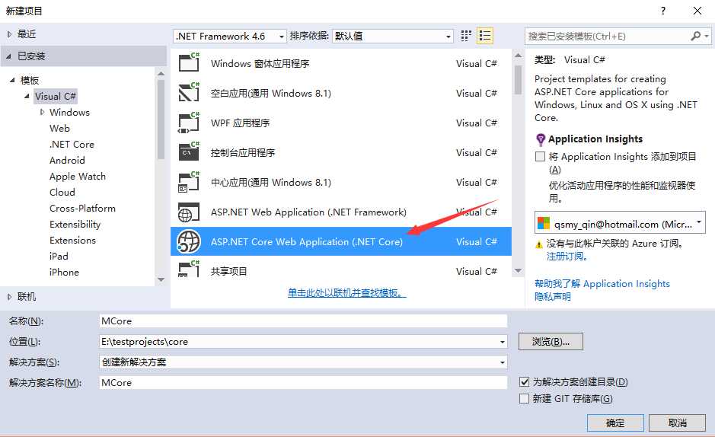This screenshot has height=437, width=715.
Task: Select 共享项目 template row text
Action: pyautogui.click(x=228, y=272)
